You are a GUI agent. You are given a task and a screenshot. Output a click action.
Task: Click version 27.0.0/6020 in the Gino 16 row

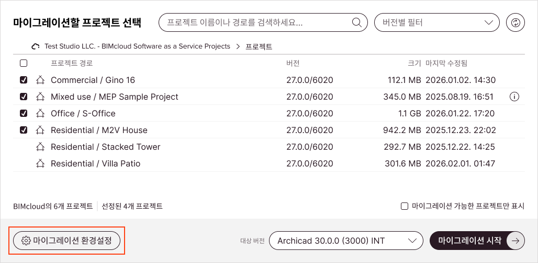coord(309,80)
